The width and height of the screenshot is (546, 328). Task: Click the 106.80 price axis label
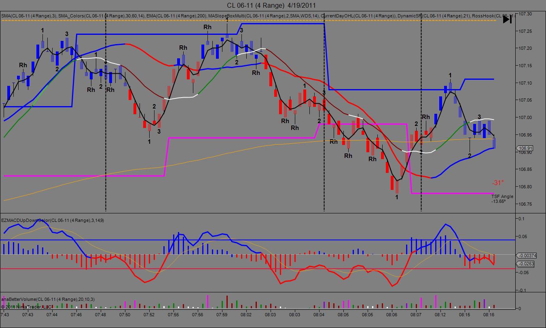(525, 187)
